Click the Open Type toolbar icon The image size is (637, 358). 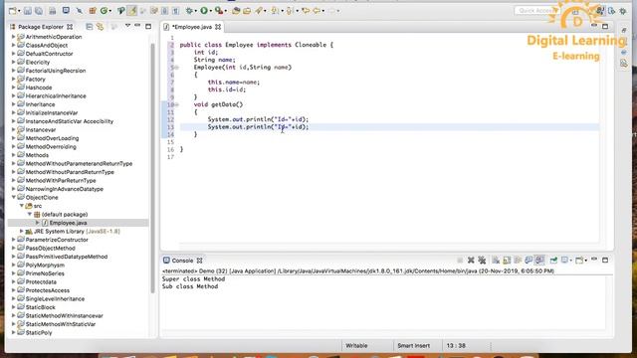pos(236,11)
